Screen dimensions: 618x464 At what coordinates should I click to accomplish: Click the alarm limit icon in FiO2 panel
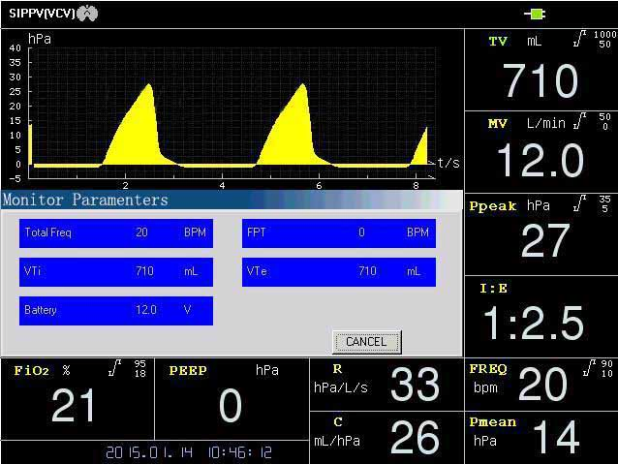[x=115, y=368]
